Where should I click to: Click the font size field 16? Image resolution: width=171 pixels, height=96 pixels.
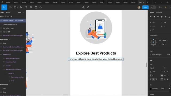[165, 68]
